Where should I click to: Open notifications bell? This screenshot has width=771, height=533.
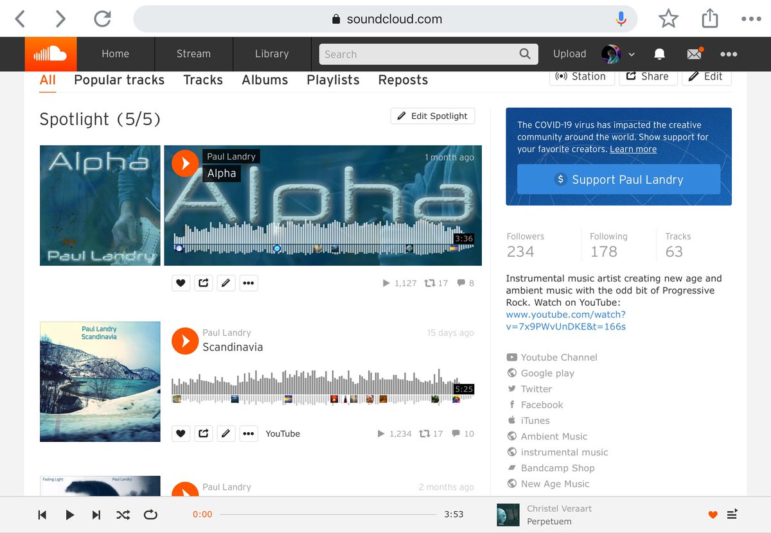coord(659,54)
